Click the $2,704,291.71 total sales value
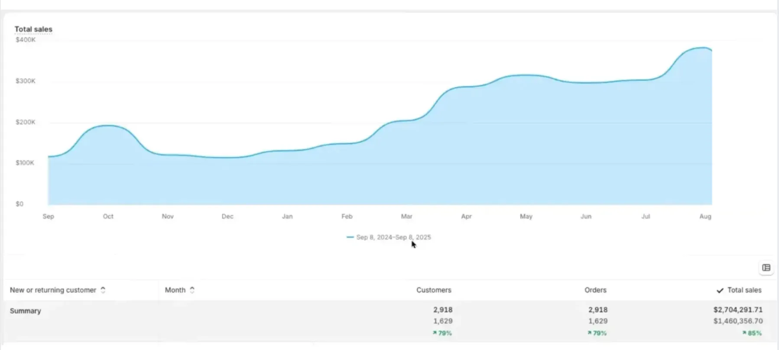This screenshot has width=779, height=350. [x=738, y=310]
